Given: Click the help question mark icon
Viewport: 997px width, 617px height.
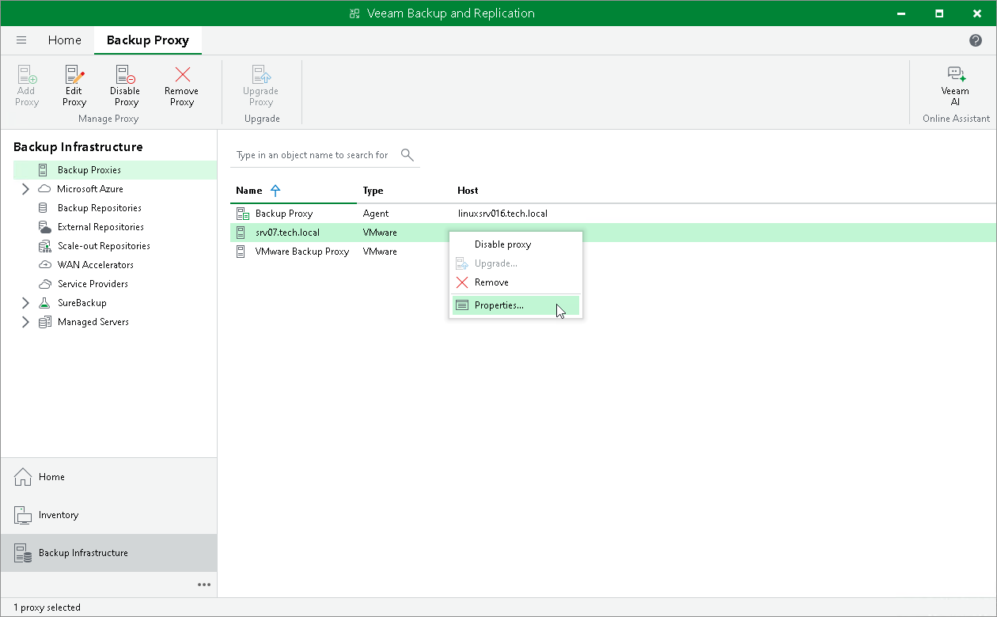Looking at the screenshot, I should 976,40.
